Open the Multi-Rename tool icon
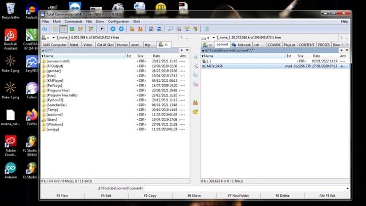The height and width of the screenshot is (206, 366). (179, 29)
